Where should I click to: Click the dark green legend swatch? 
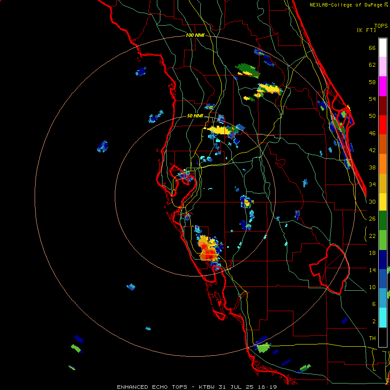click(x=383, y=221)
